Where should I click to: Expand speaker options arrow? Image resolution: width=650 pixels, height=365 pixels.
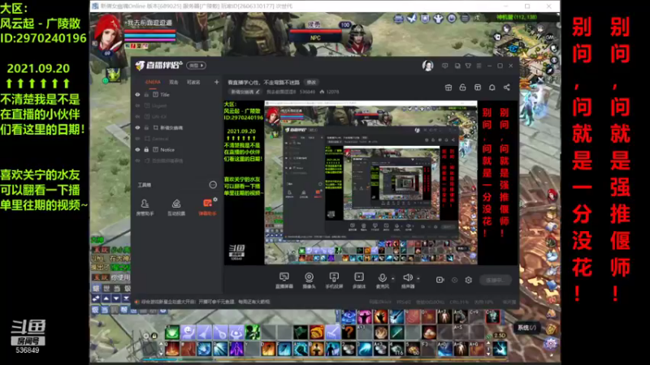(418, 278)
